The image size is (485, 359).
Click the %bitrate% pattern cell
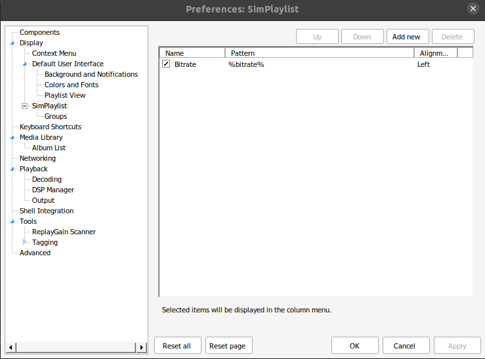pos(246,64)
